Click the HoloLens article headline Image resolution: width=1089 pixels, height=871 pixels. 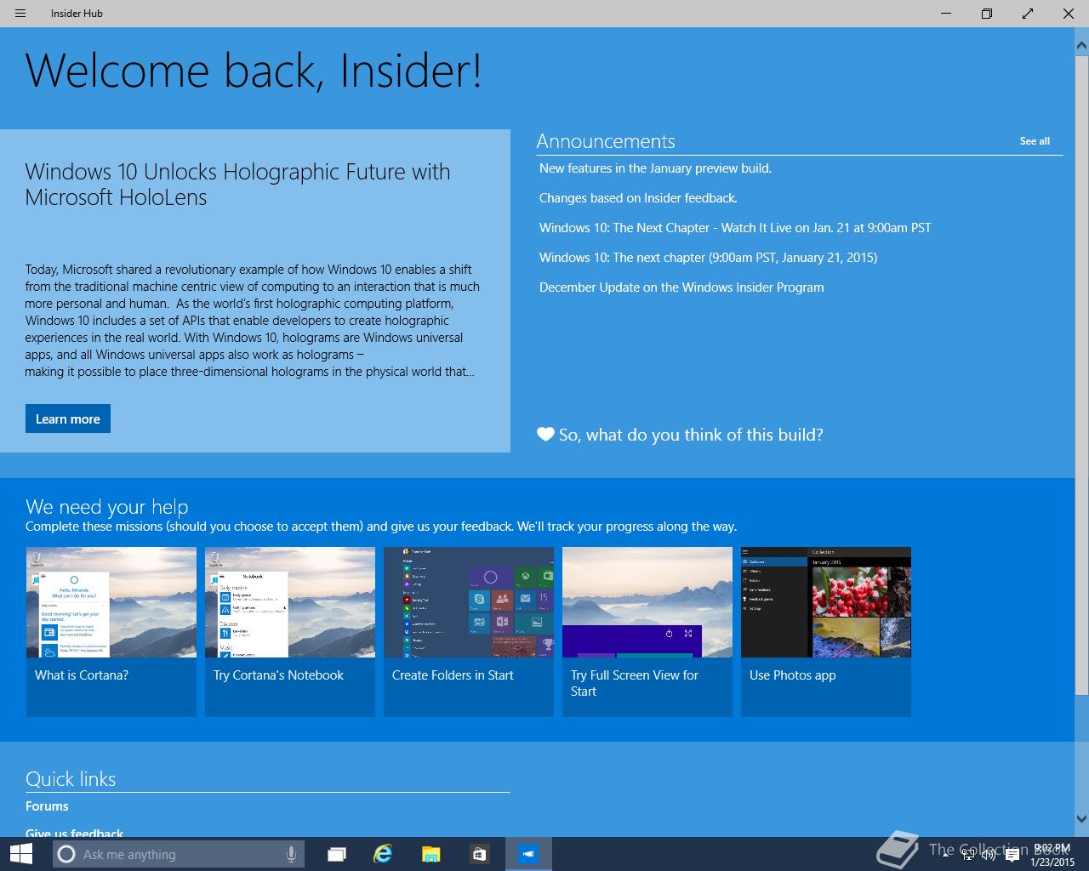[237, 185]
